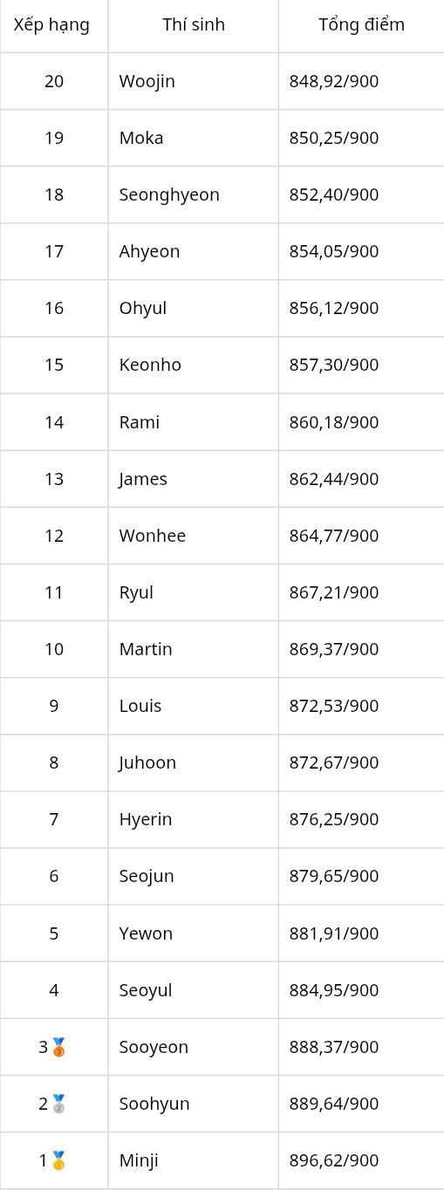This screenshot has width=444, height=1190.
Task: Click contestant name Sooyeon
Action: point(154,1047)
